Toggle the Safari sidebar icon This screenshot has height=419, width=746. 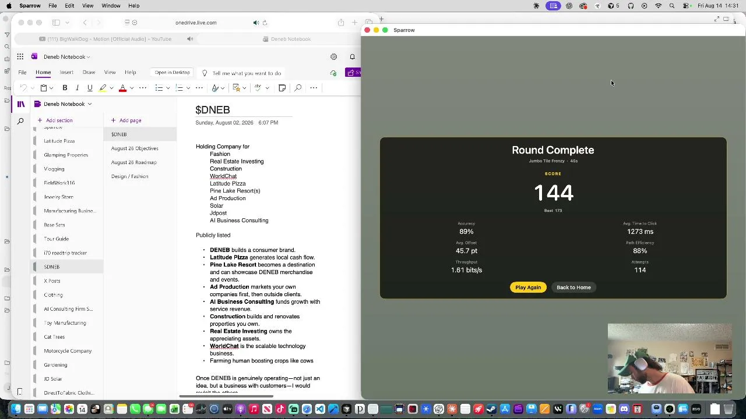click(x=56, y=23)
